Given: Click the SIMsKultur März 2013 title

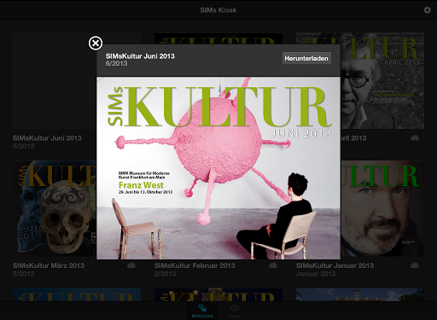Looking at the screenshot, I should (49, 265).
